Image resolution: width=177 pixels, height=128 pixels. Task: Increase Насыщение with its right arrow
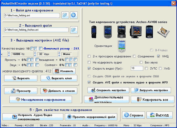pos(75,60)
